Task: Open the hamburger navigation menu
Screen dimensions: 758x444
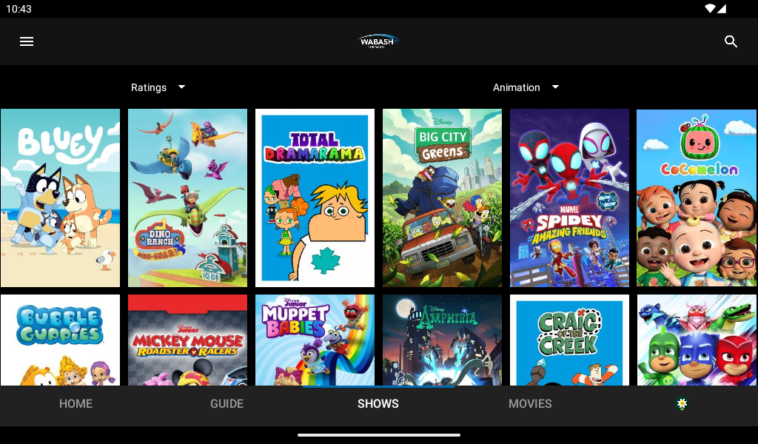Action: tap(27, 41)
